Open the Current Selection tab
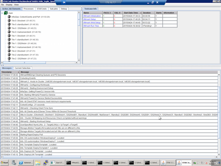Screen dimensions: 221x166 point(23,68)
